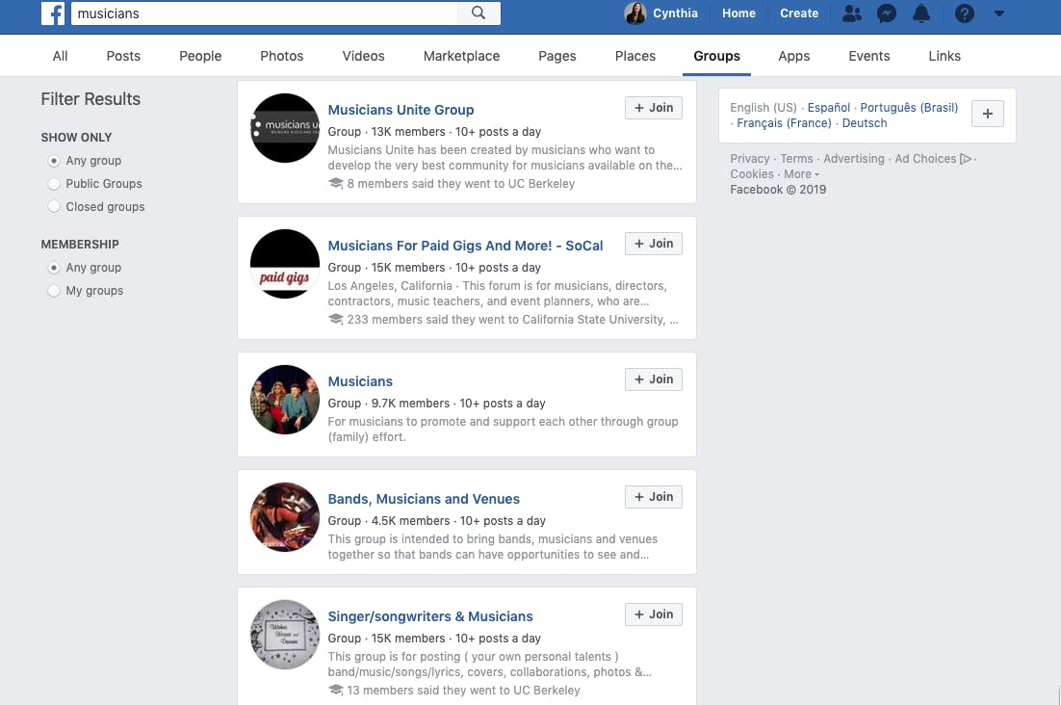Select the Closed groups radio option

(54, 207)
